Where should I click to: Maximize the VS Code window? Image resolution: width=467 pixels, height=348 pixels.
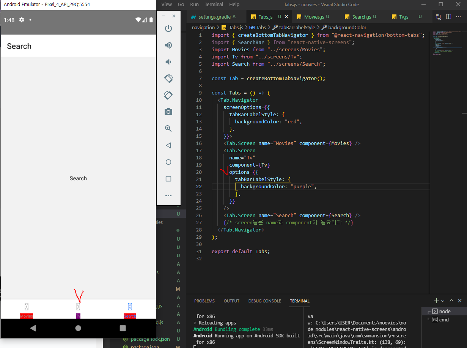click(440, 4)
